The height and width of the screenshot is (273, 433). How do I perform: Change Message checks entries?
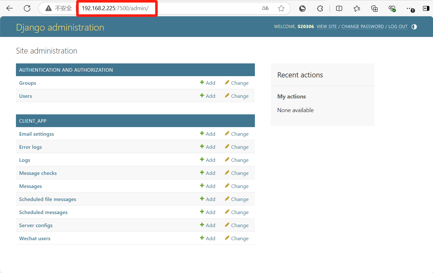[236, 173]
